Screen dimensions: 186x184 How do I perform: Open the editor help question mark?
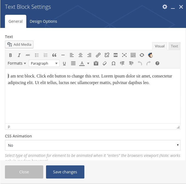click(157, 63)
